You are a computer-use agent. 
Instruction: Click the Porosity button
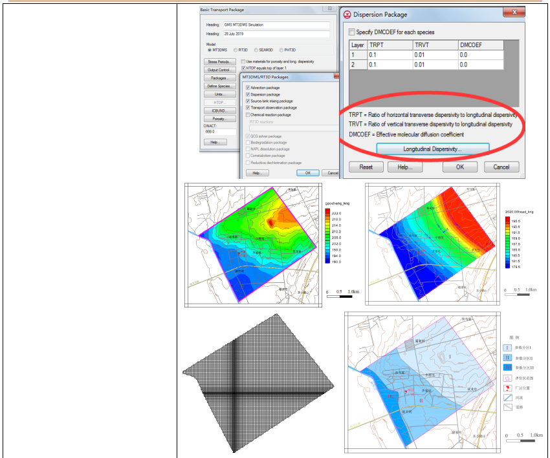click(219, 119)
